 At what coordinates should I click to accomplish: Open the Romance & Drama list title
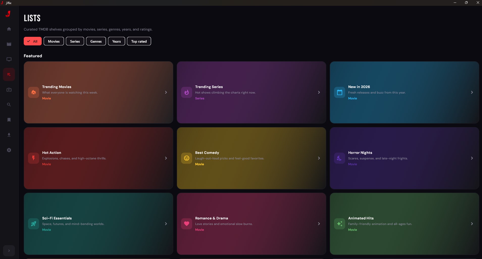coord(212,218)
